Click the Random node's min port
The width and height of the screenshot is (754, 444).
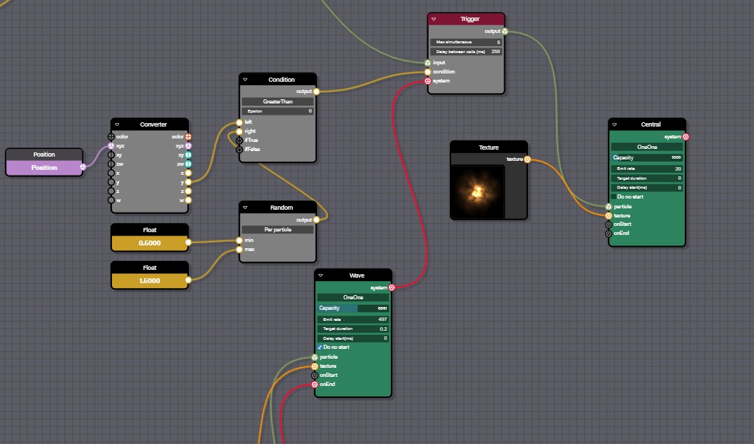click(239, 241)
